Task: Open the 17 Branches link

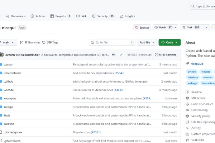Action: [29, 43]
